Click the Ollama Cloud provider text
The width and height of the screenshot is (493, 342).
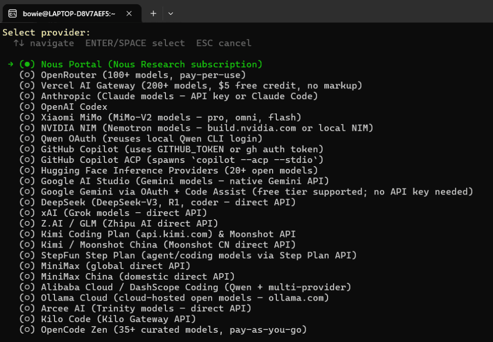[185, 298]
